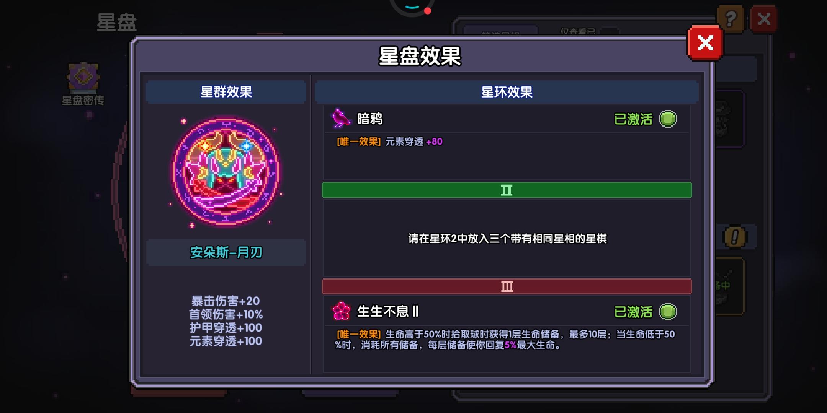Click the 生生不息 flower icon

pyautogui.click(x=341, y=311)
